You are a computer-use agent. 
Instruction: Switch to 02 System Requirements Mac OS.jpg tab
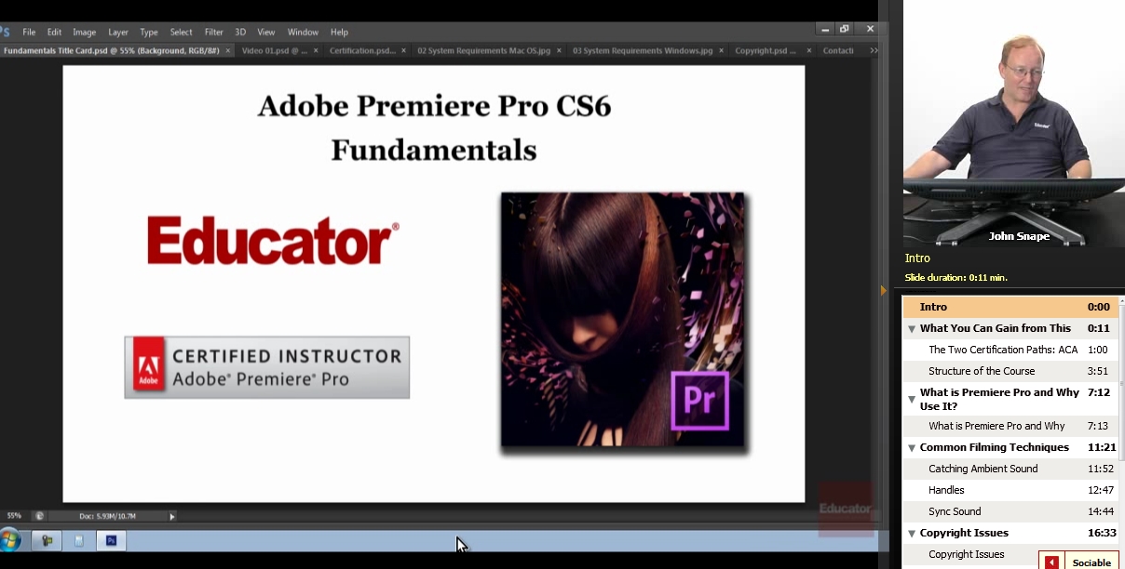pyautogui.click(x=484, y=50)
